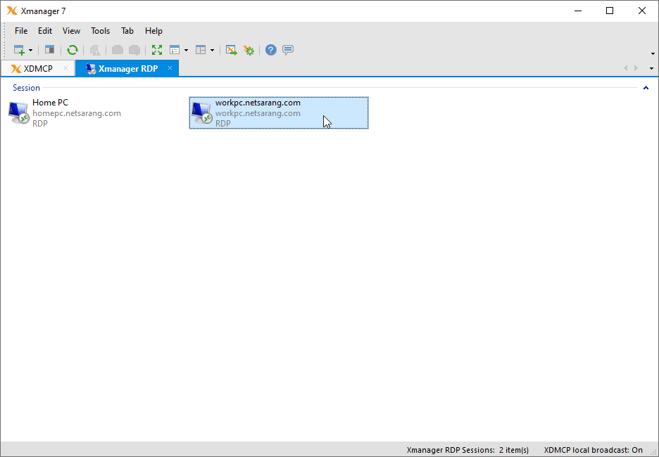Open the Edit menu
Viewport: 659px width, 457px height.
click(x=45, y=31)
